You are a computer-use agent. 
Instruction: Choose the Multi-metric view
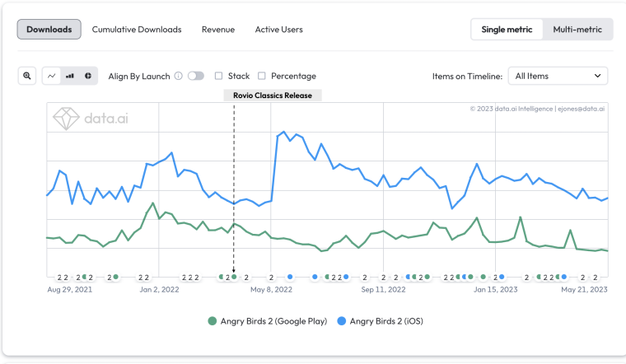[x=577, y=30]
